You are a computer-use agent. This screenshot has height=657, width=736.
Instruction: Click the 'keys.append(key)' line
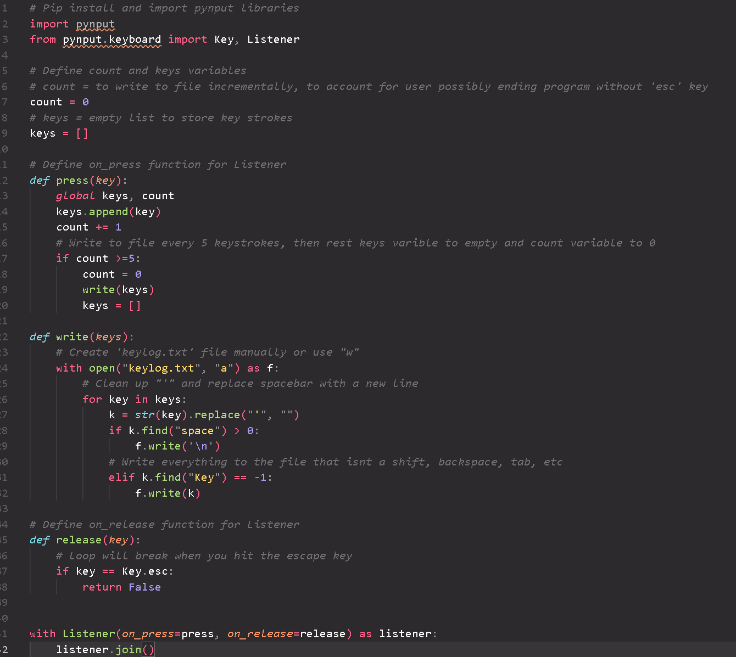pyautogui.click(x=108, y=212)
